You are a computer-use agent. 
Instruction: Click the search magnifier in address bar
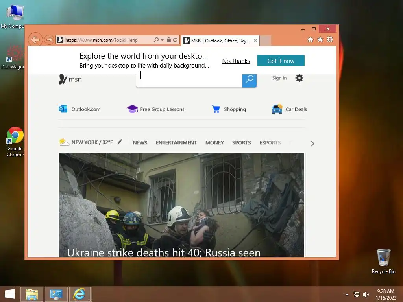[x=156, y=40]
